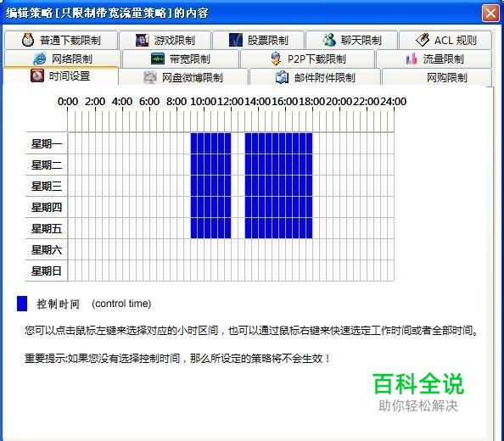Click the bar chart icon on 流量限制 tab
The image size is (504, 441).
coord(412,59)
